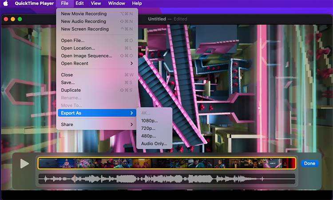Viewport: 333px width, 200px height.
Task: Click the Untitled window title
Action: pos(157,19)
